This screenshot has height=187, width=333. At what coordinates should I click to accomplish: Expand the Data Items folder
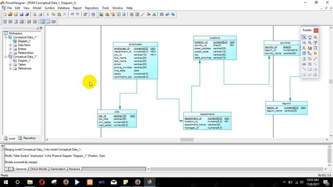[10, 45]
